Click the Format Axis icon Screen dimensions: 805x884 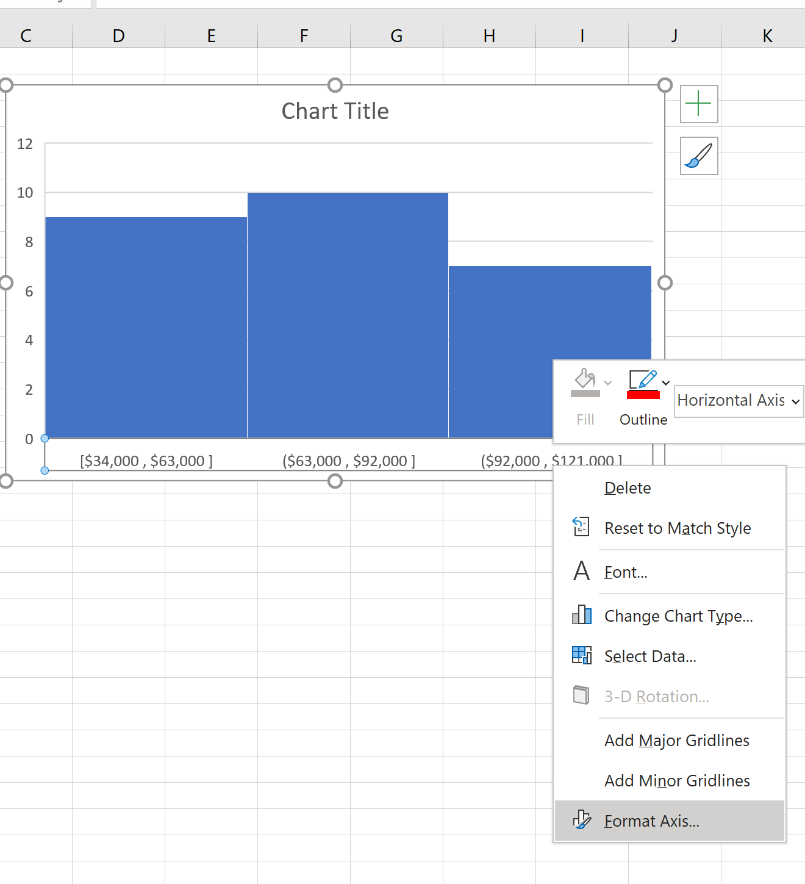point(581,820)
